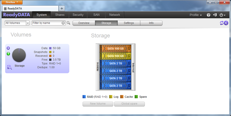Open the Info view
Image resolution: width=231 pixels, height=116 pixels.
click(151, 23)
